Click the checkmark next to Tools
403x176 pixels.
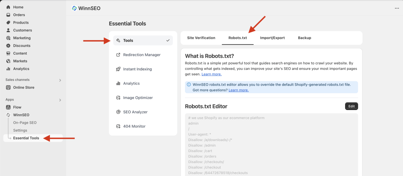pos(168,40)
